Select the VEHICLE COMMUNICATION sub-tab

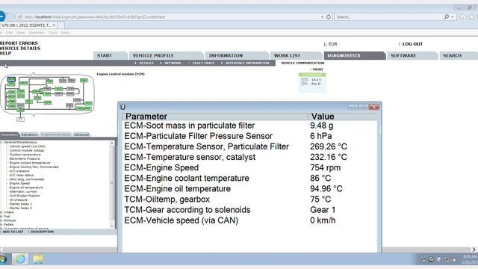click(x=302, y=63)
